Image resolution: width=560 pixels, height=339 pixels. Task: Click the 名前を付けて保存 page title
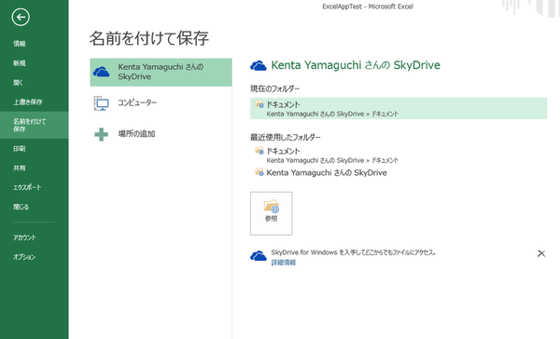[x=149, y=38]
